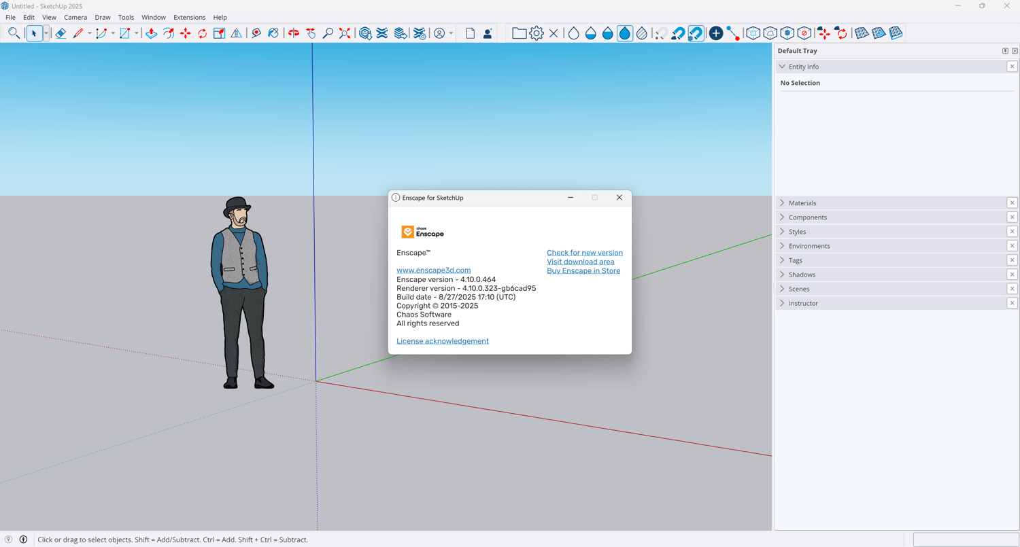Activate the Tape Measure tool
The height and width of the screenshot is (547, 1020).
pos(256,33)
